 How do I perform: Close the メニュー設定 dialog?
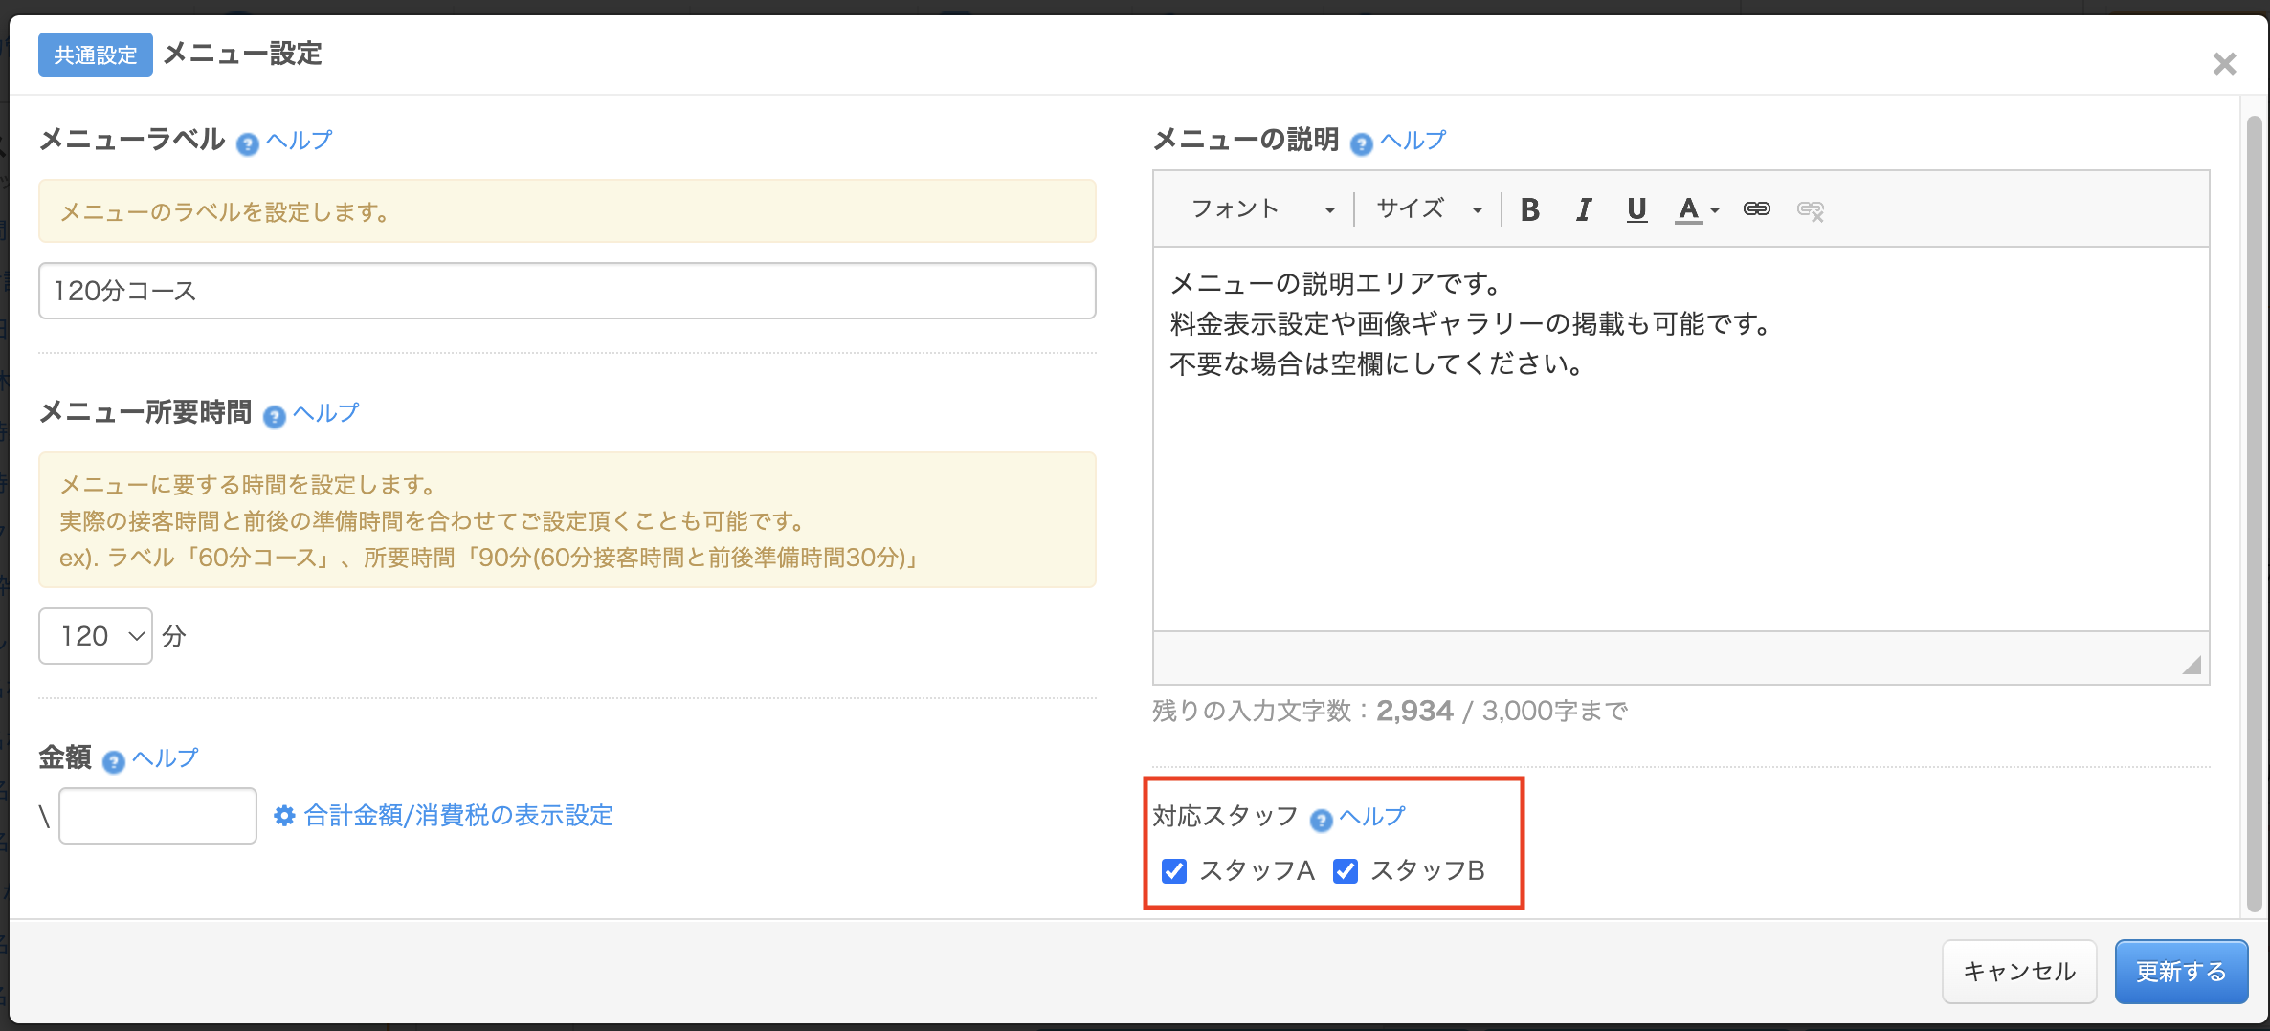point(2224,64)
